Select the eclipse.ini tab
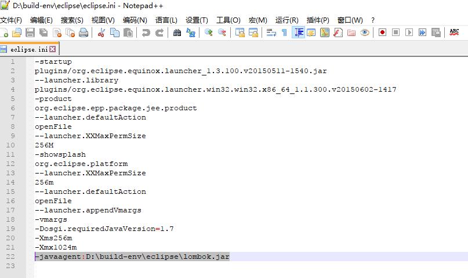468x278 pixels. coord(29,49)
